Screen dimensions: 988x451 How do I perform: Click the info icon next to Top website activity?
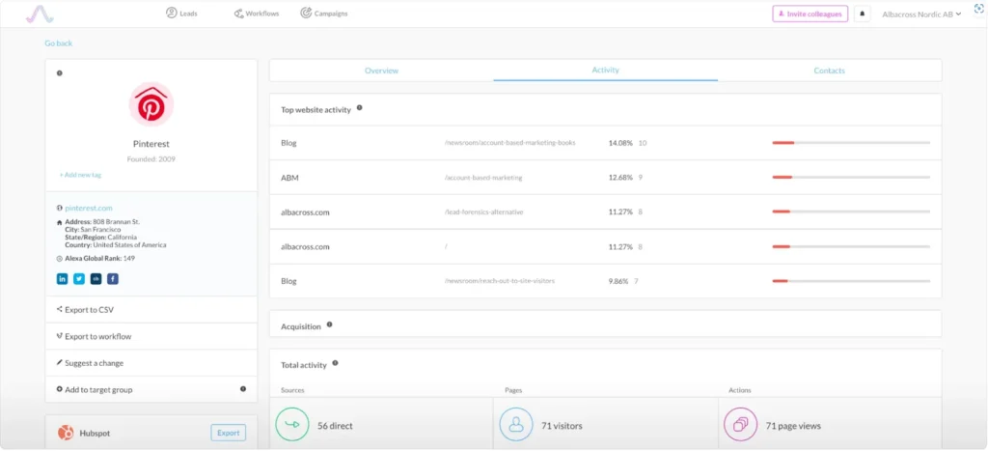359,108
